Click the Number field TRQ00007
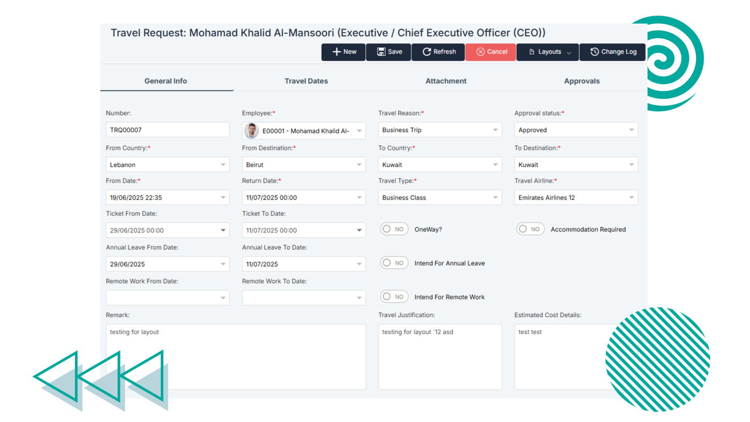750x422 pixels. (167, 130)
